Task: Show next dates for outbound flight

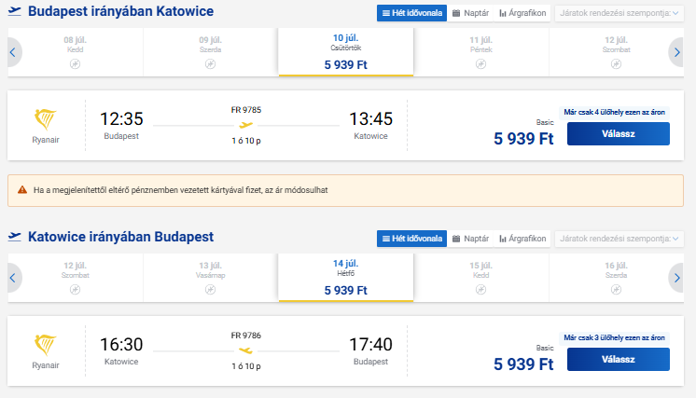Action: pyautogui.click(x=677, y=52)
